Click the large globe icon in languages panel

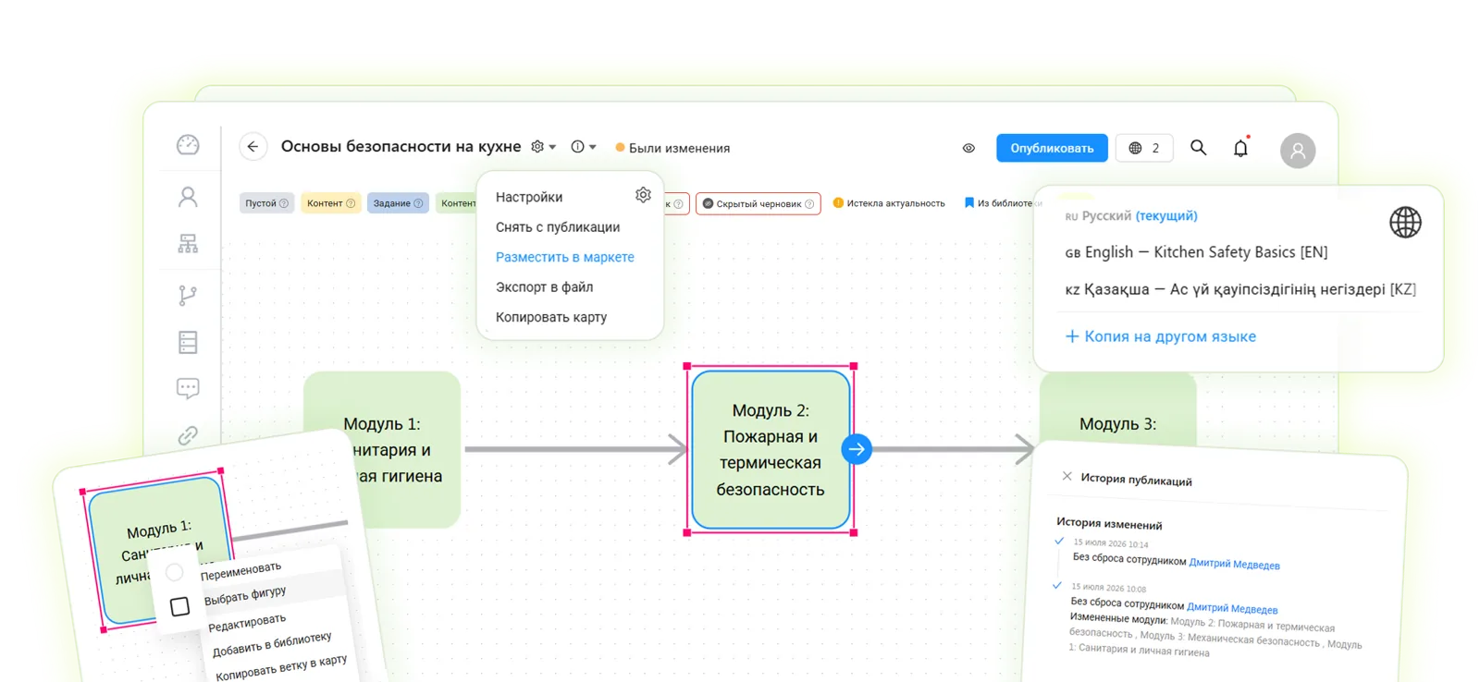pos(1405,223)
